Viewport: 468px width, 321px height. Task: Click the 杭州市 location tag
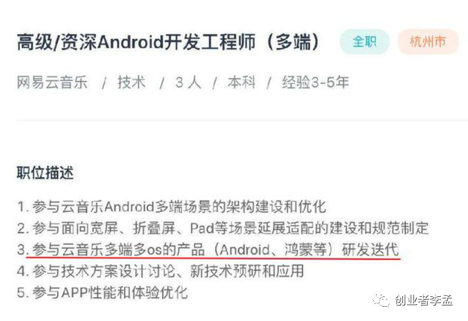428,42
